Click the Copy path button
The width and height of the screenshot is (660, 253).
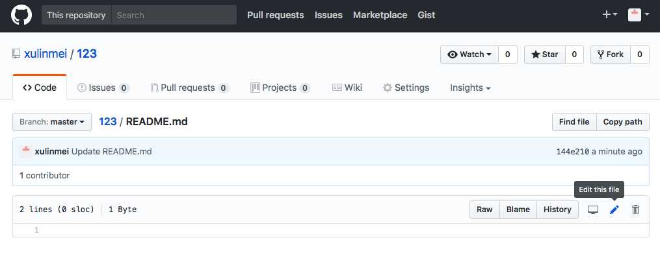click(622, 122)
